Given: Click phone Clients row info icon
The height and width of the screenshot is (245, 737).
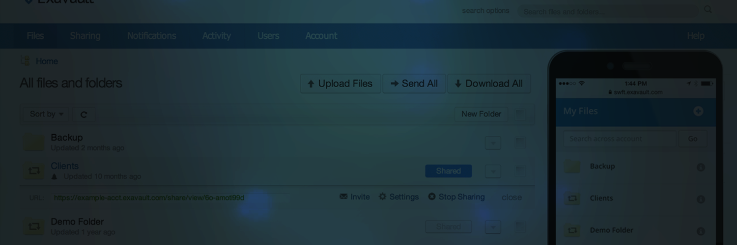Looking at the screenshot, I should (701, 199).
